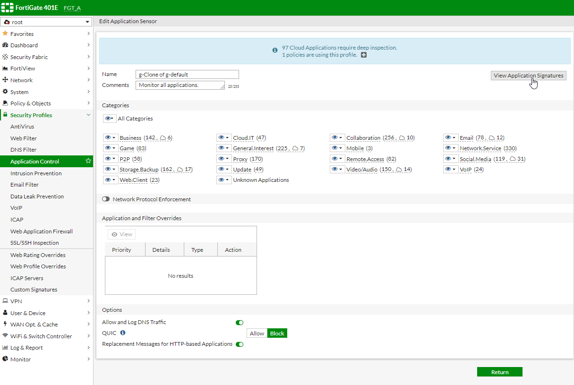Open the Business category action dropdown

coord(111,138)
